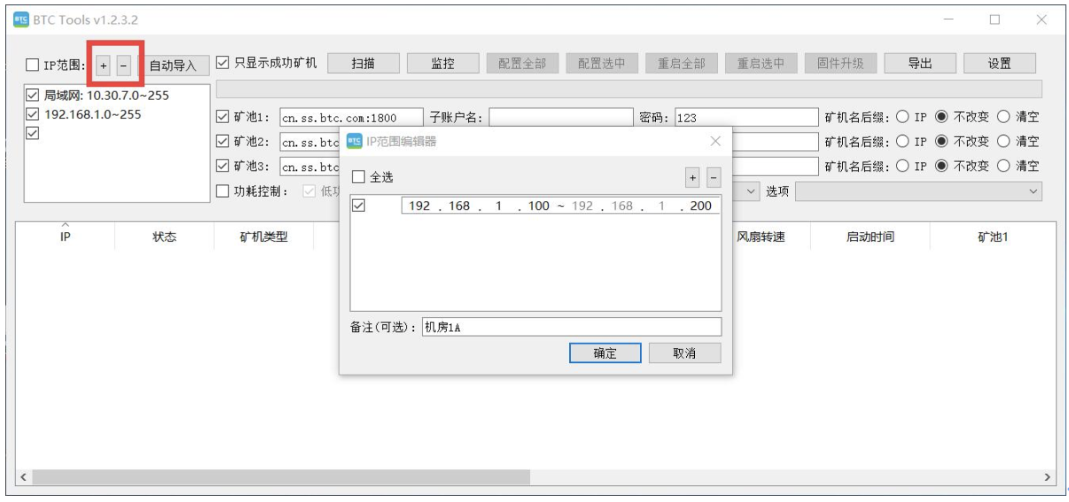Click the horizontal scrollbar thumb
The image size is (1069, 502).
point(281,477)
